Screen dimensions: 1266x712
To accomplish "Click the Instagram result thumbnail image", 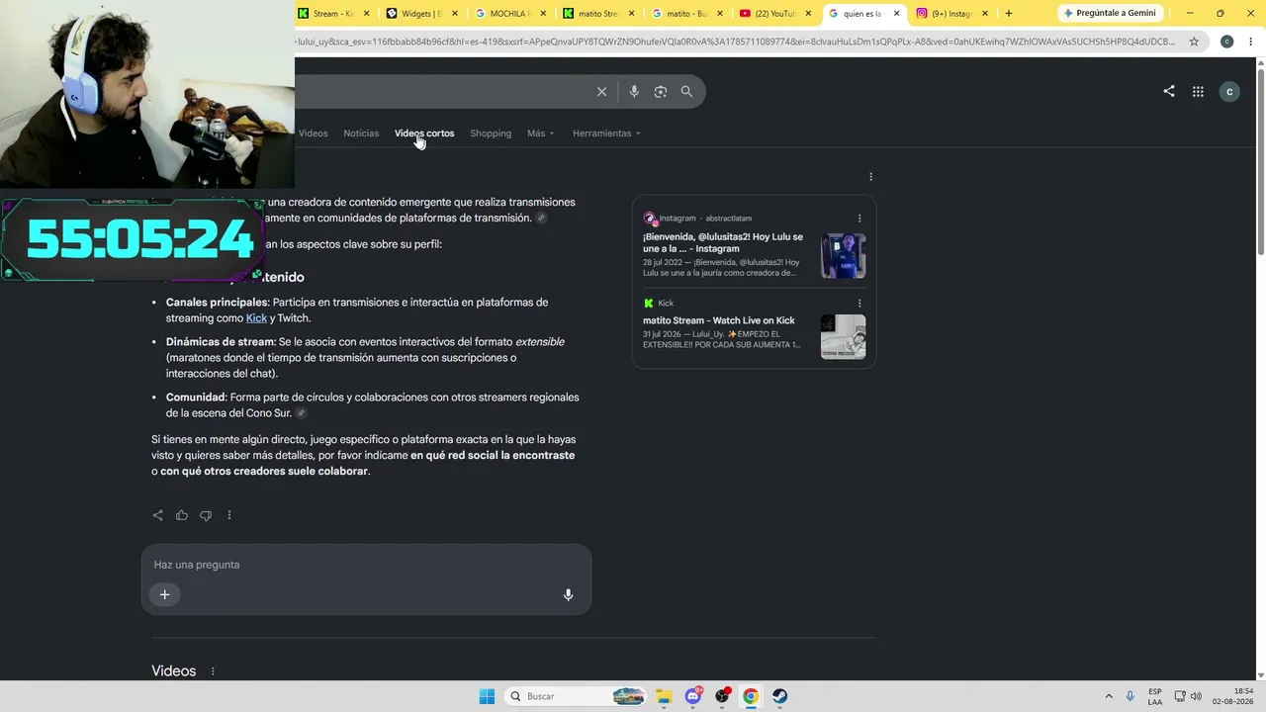I will pos(844,256).
